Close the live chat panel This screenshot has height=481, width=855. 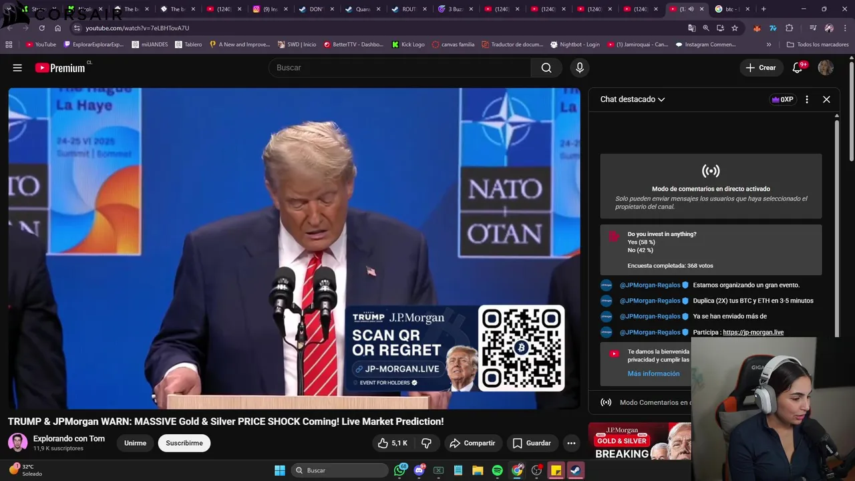(826, 100)
